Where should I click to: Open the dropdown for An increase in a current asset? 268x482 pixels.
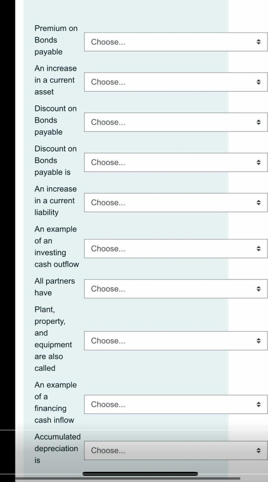coord(175,82)
